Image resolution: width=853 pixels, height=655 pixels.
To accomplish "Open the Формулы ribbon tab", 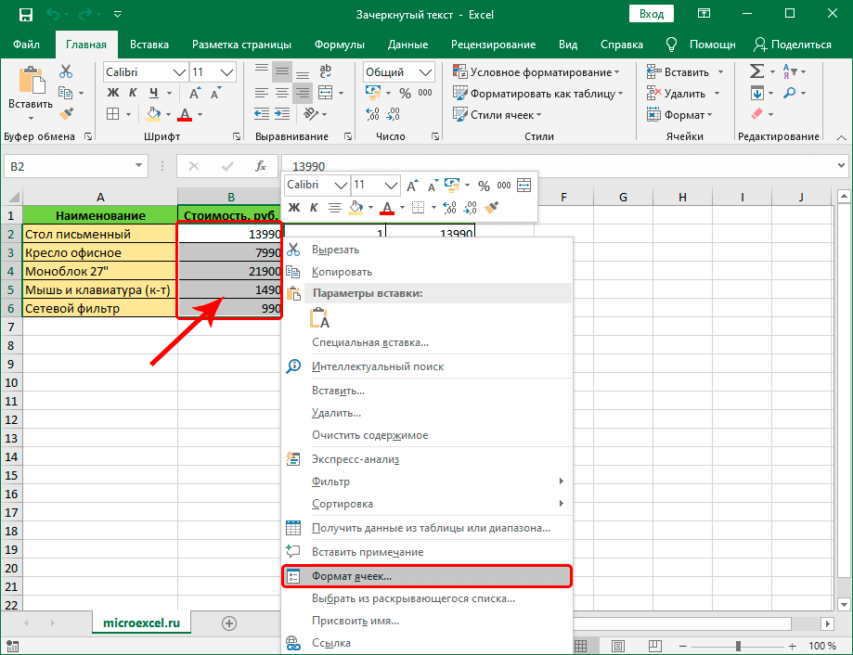I will (x=340, y=45).
